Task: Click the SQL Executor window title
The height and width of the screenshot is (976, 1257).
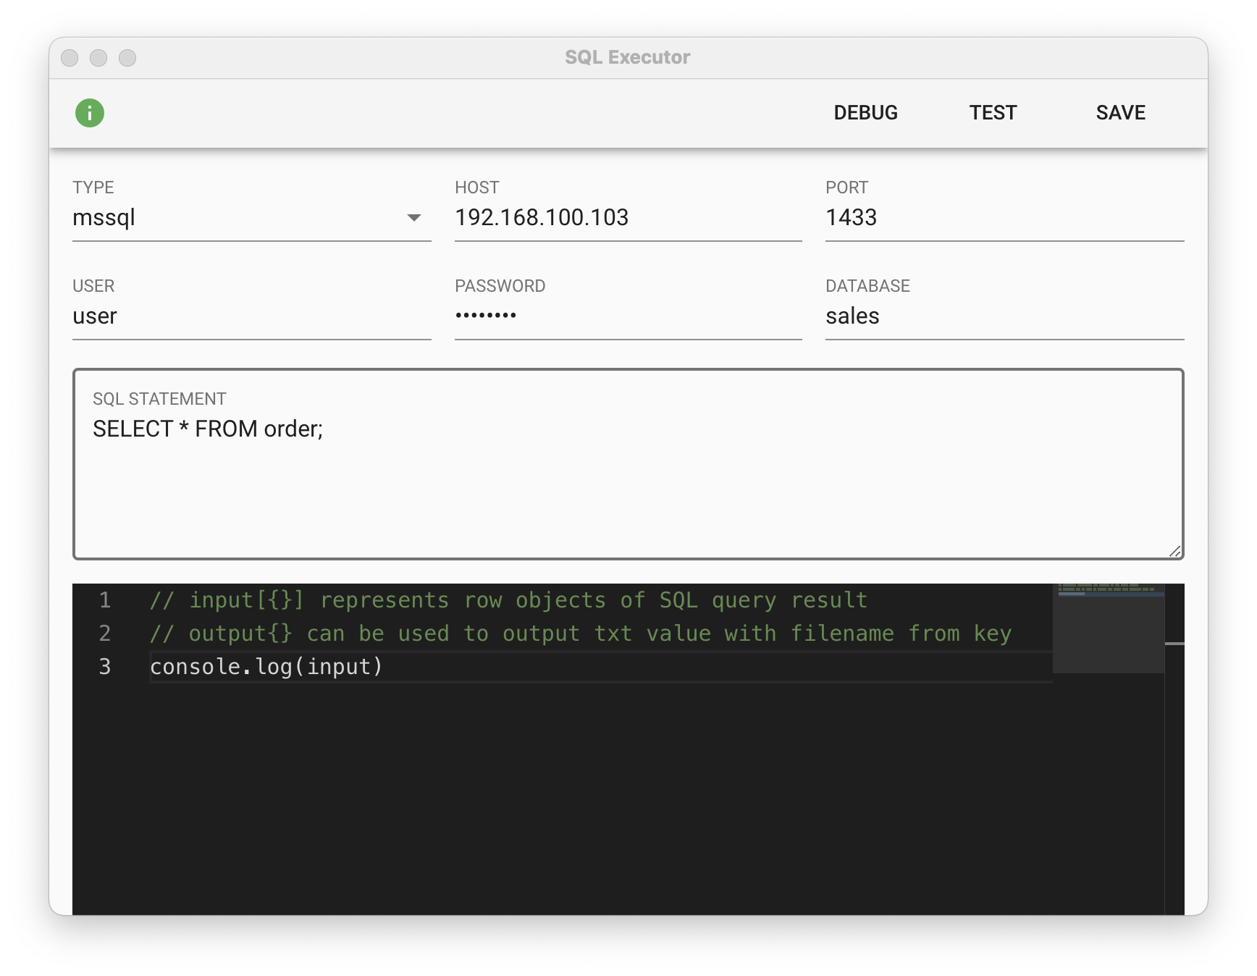Action: 627,58
